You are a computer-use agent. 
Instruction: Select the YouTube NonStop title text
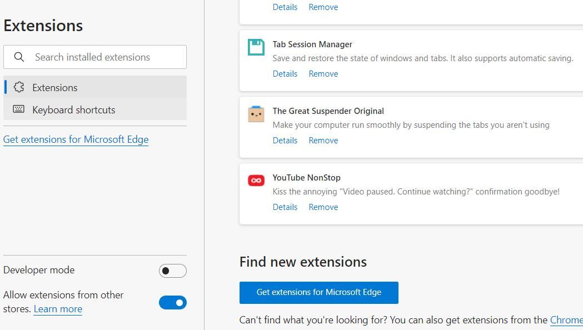pyautogui.click(x=306, y=178)
